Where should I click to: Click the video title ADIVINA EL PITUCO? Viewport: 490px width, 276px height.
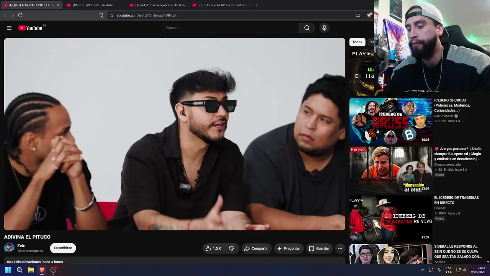point(27,237)
